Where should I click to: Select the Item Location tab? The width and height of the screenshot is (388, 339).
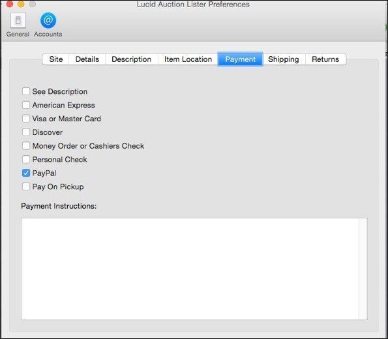click(x=188, y=59)
